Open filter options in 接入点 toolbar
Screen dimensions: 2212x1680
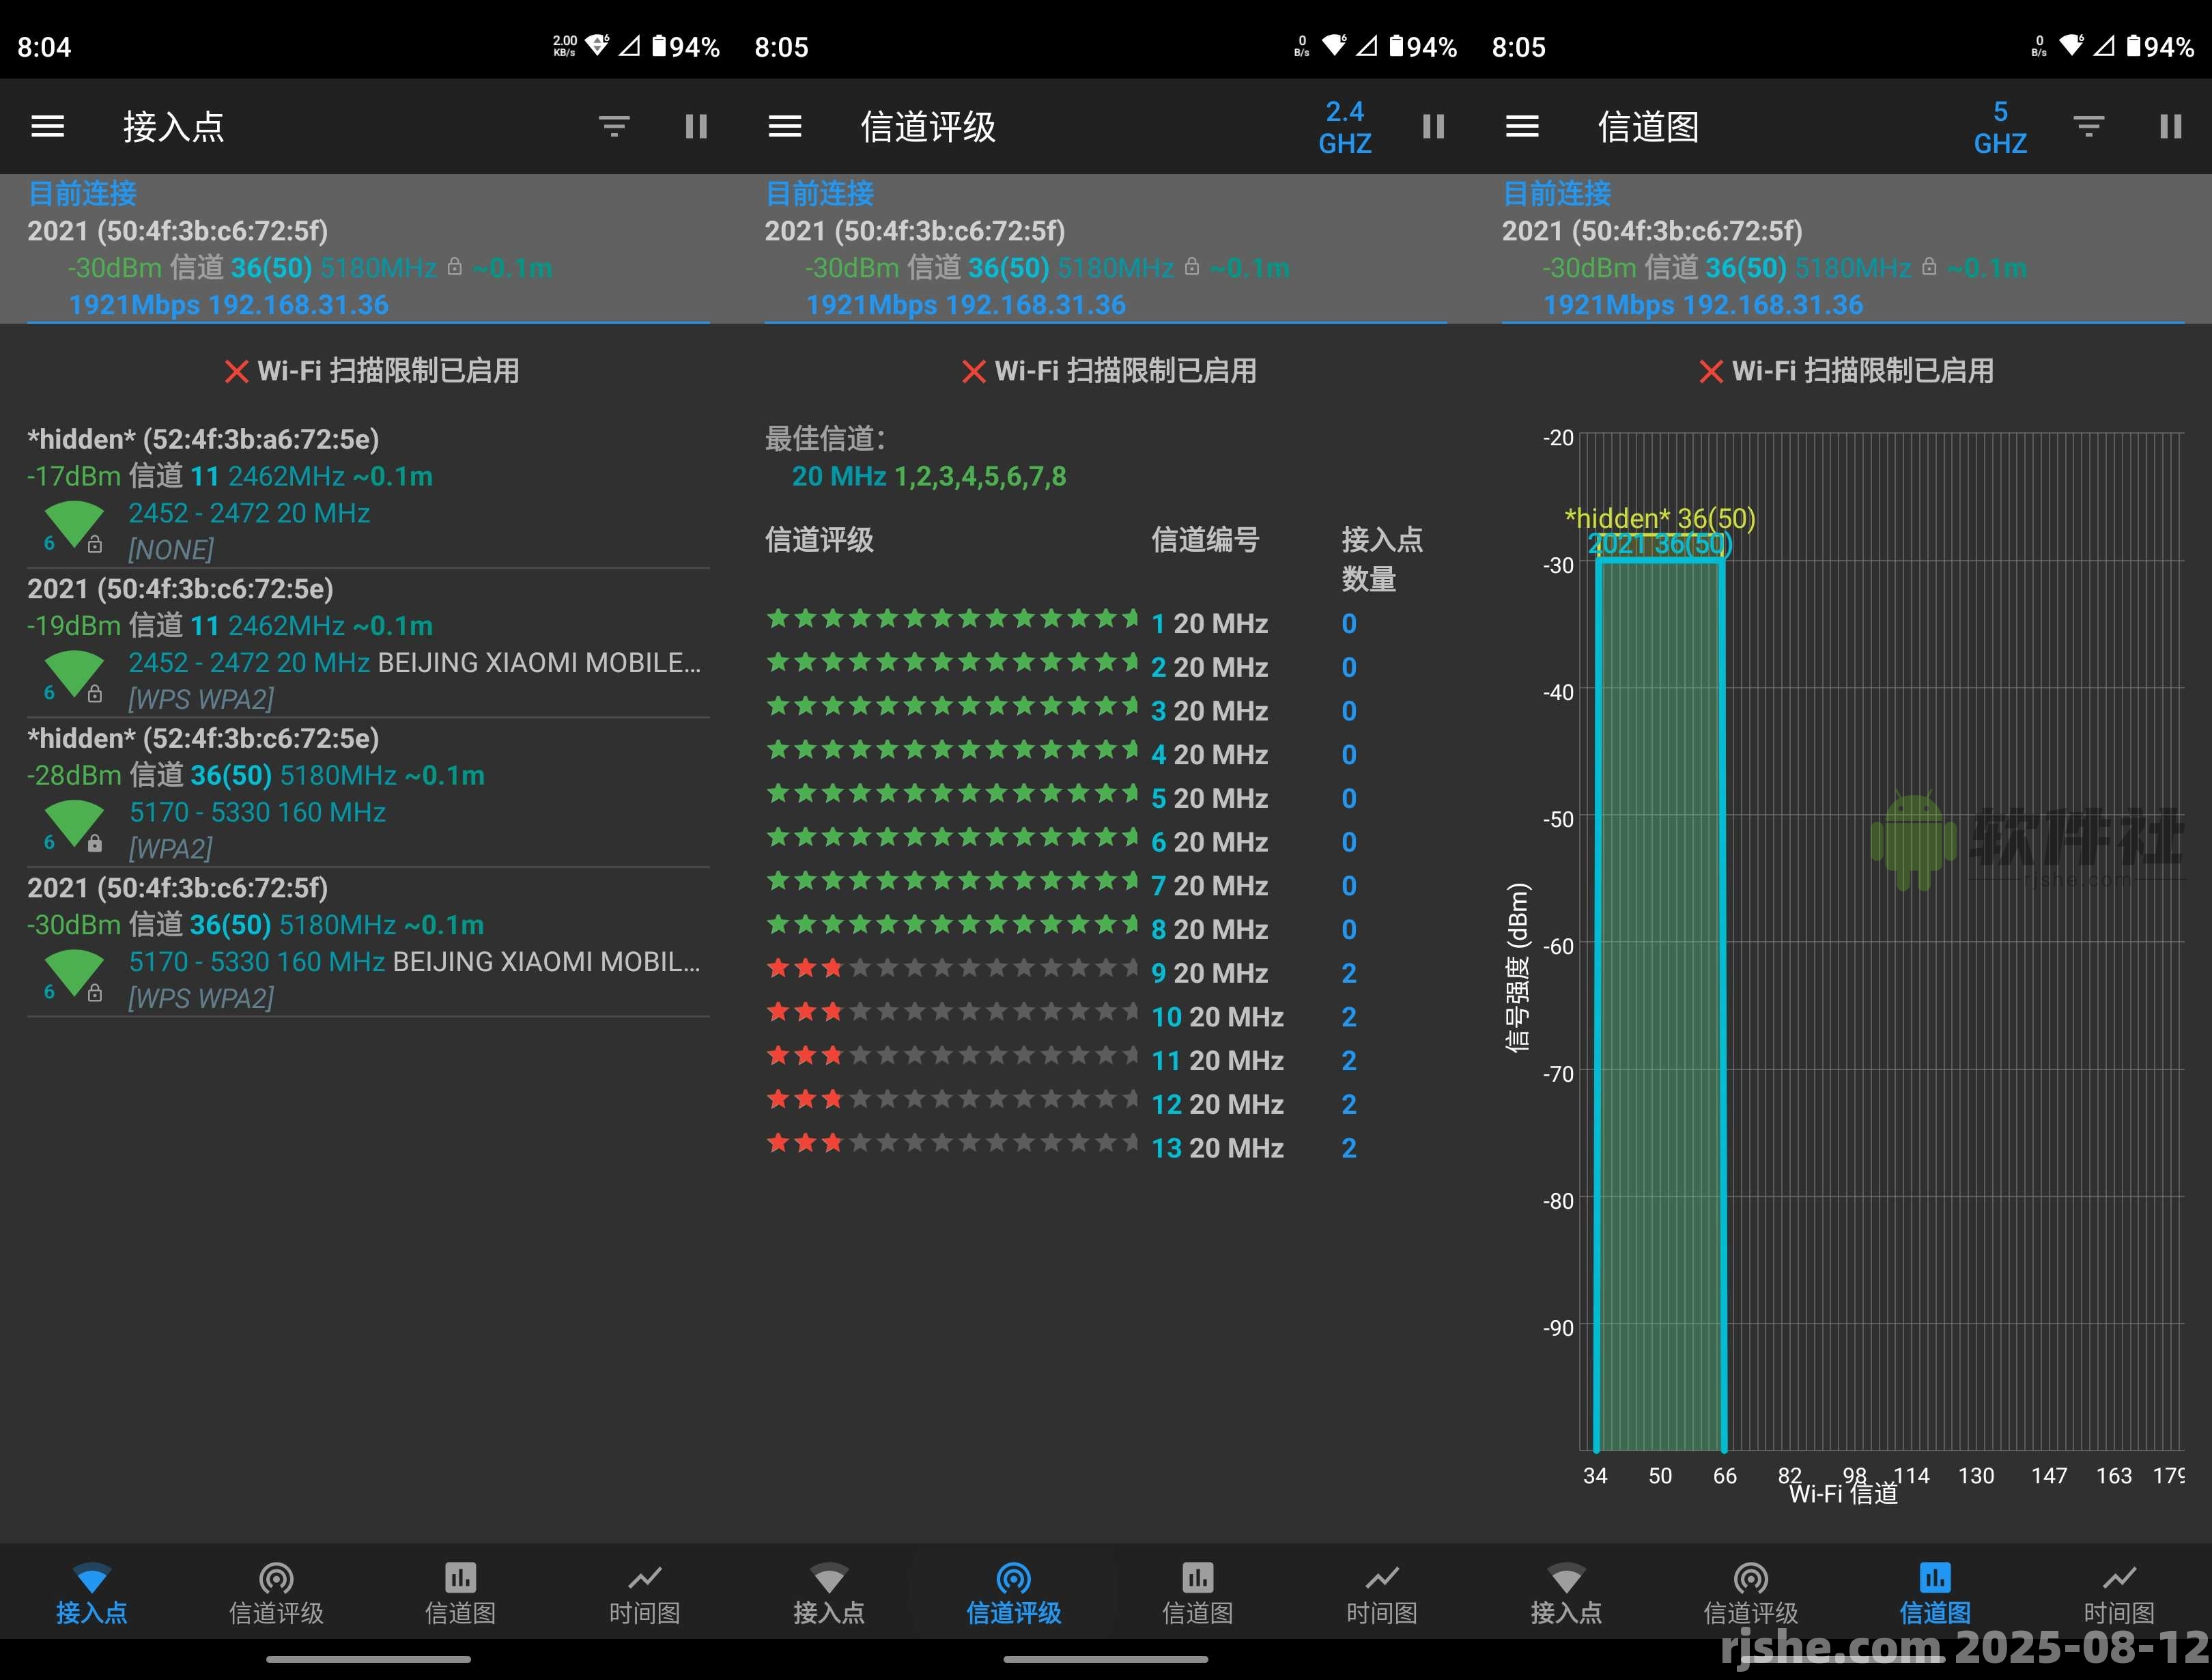click(613, 126)
